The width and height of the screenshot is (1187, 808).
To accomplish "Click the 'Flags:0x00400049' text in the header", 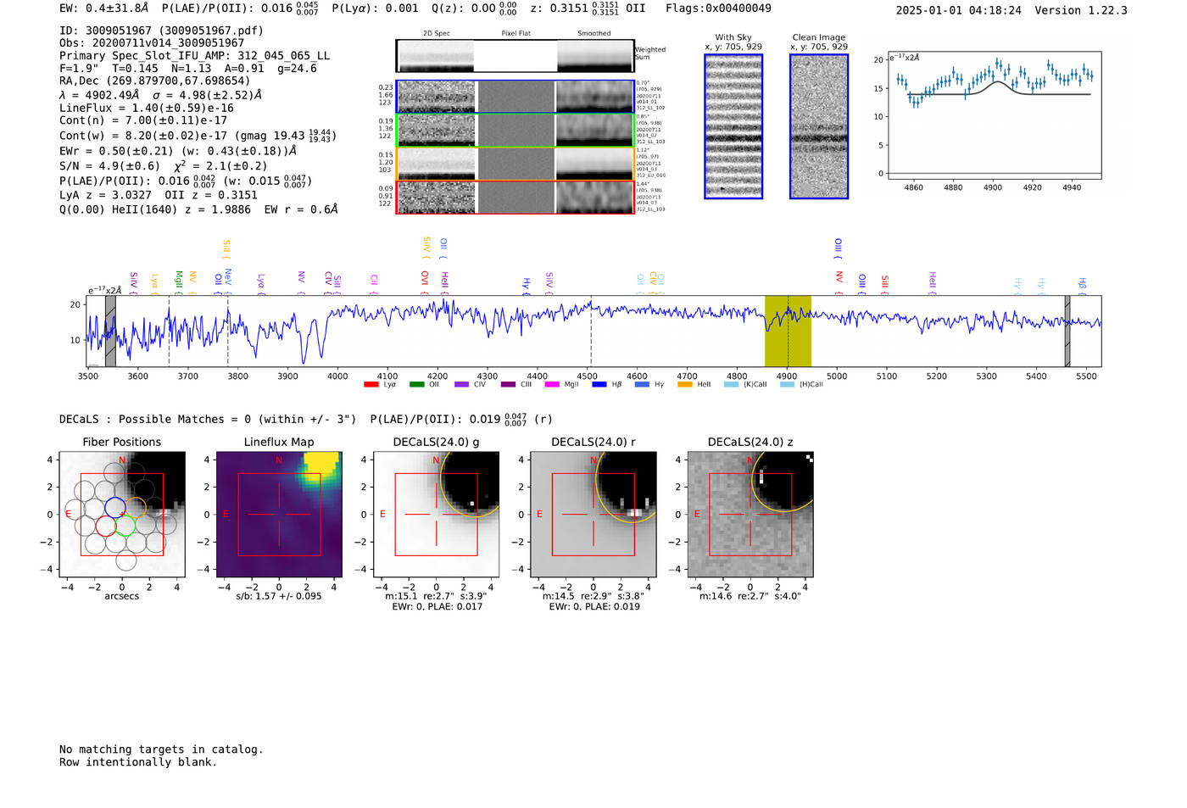I will pyautogui.click(x=718, y=8).
